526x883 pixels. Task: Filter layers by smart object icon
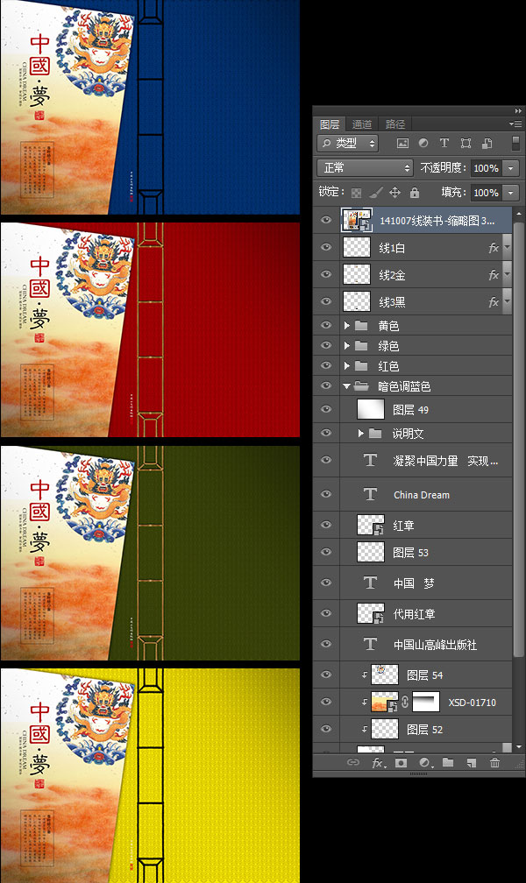coord(487,143)
